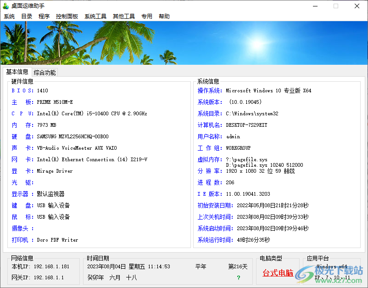This screenshot has width=368, height=288.
Task: Click the 摄像头 label
Action: (x=22, y=228)
